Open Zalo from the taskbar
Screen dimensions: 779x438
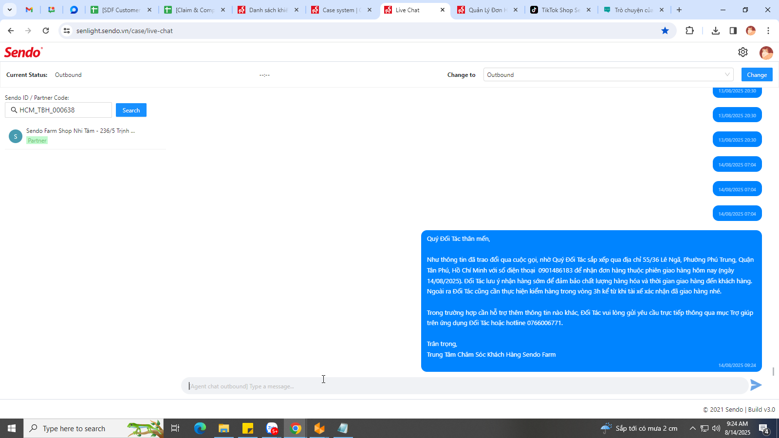coord(272,428)
